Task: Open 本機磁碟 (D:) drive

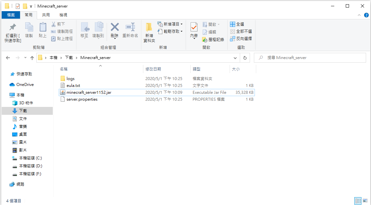Action: pyautogui.click(x=30, y=166)
